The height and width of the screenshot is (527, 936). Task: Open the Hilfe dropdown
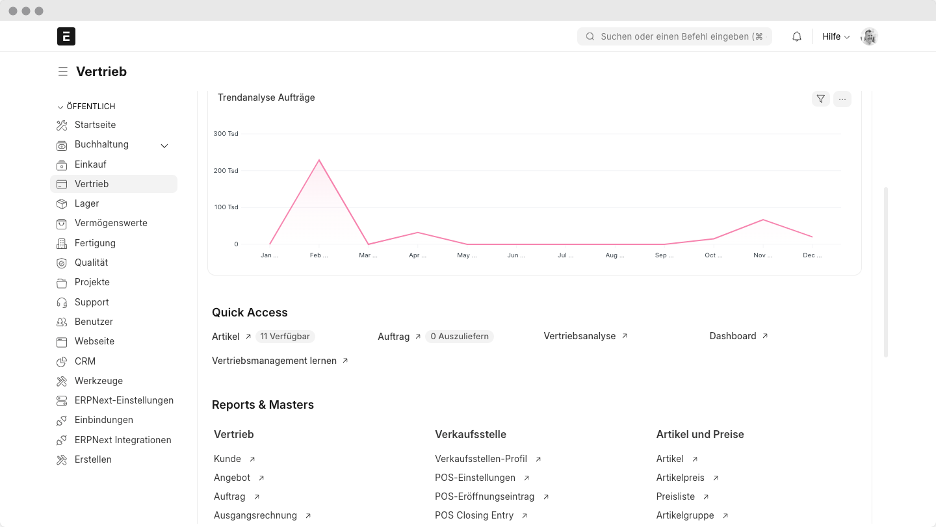click(835, 36)
